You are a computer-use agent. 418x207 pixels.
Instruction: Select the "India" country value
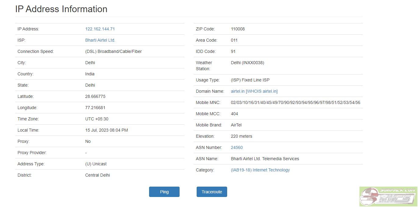click(x=90, y=74)
